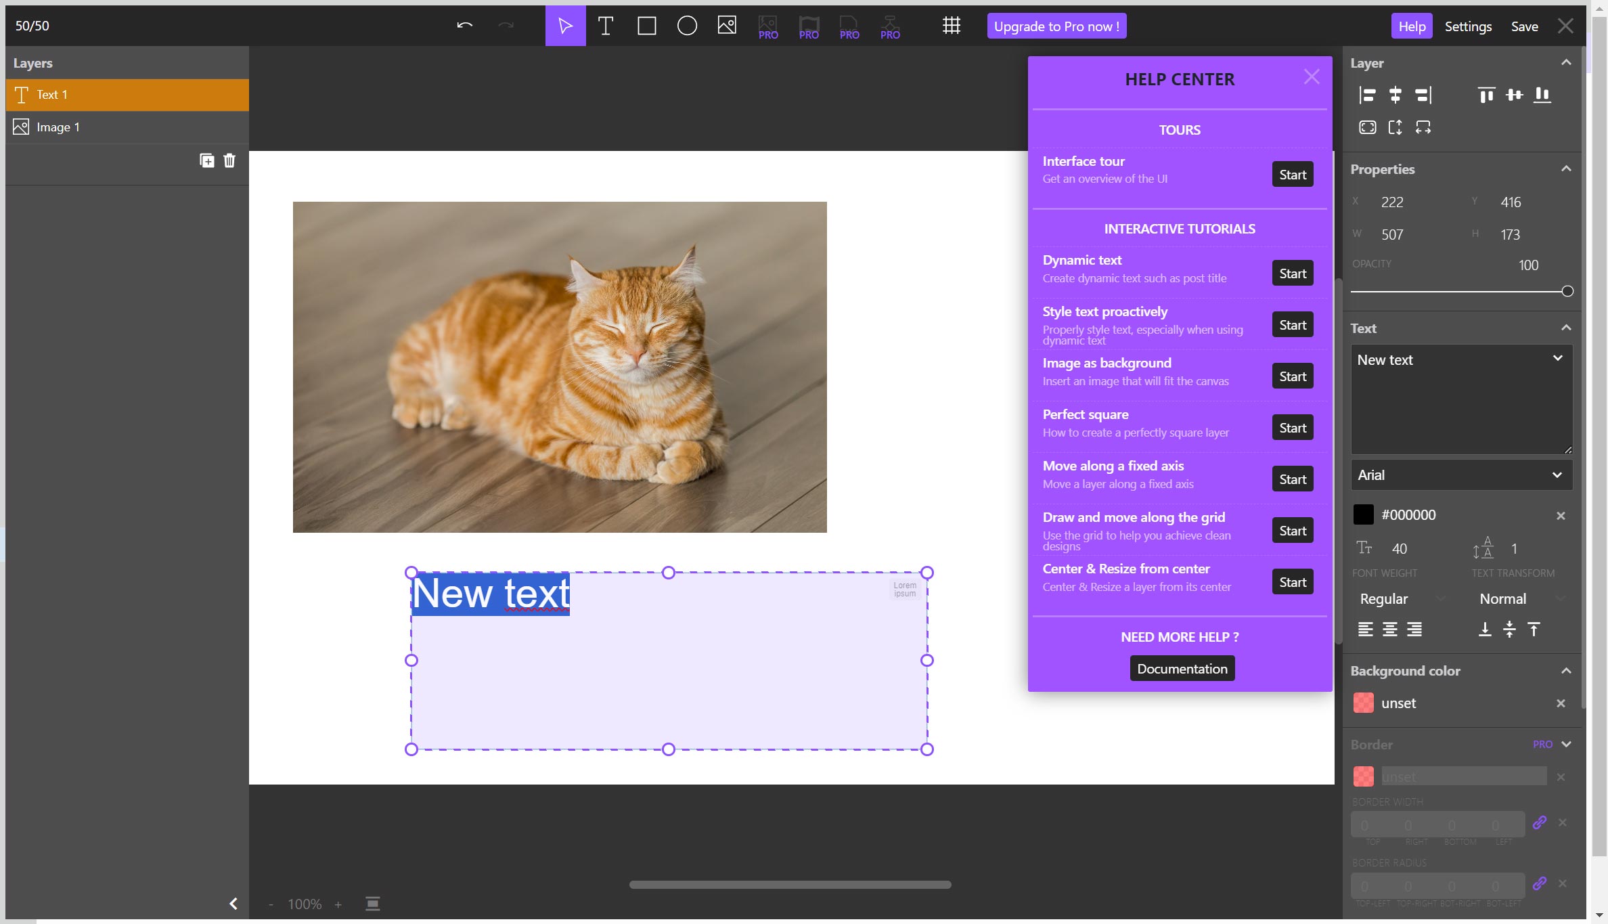The height and width of the screenshot is (924, 1608).
Task: Click fit layer height icon
Action: (1395, 127)
